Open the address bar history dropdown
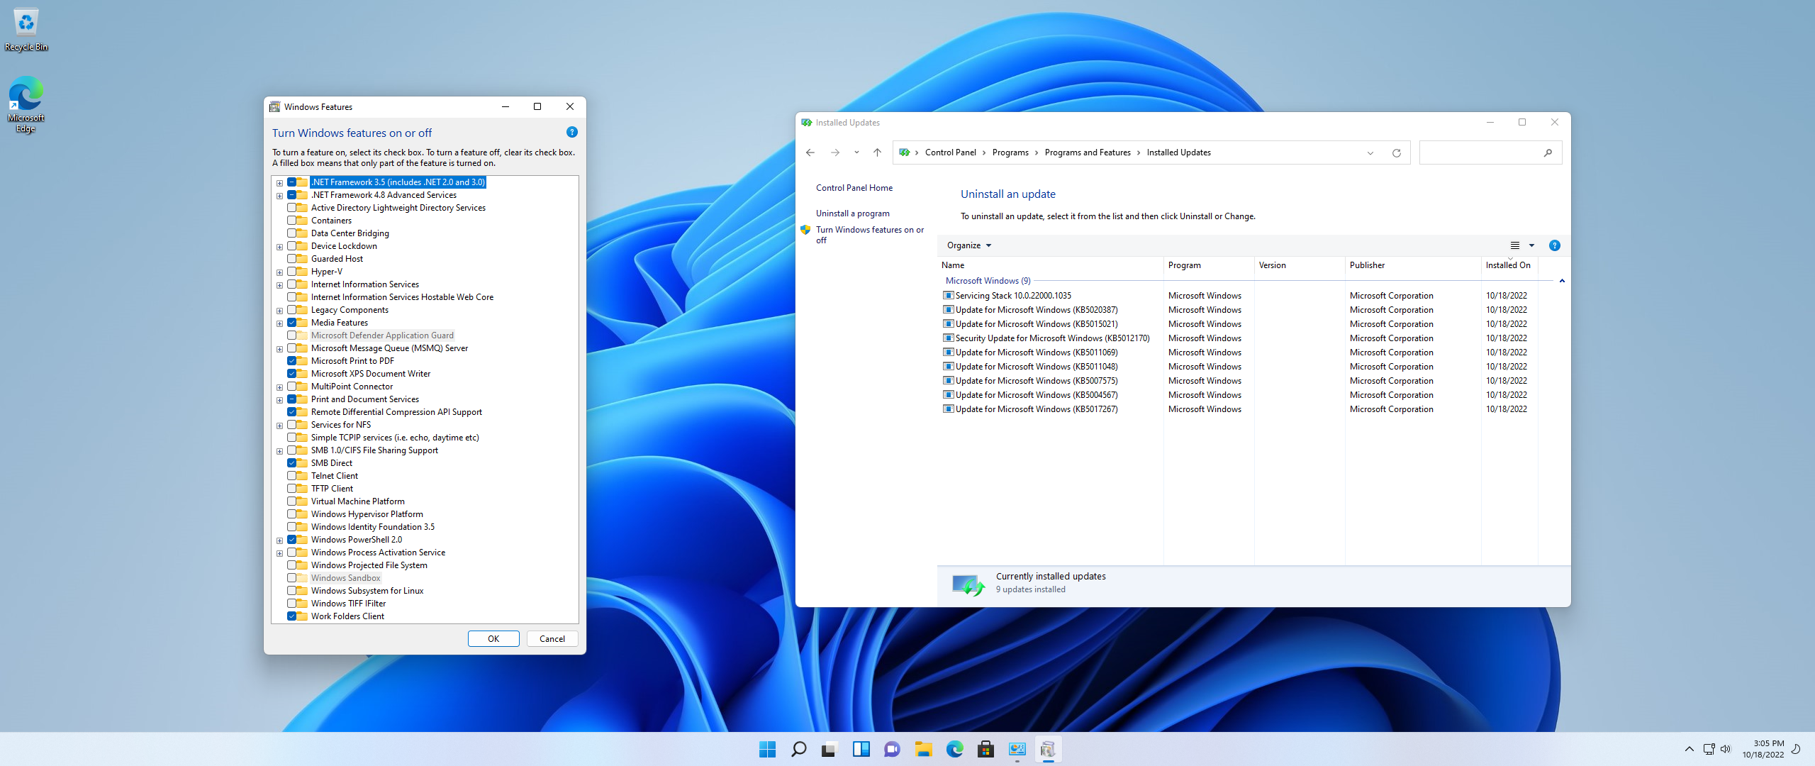Image resolution: width=1815 pixels, height=766 pixels. click(1370, 152)
